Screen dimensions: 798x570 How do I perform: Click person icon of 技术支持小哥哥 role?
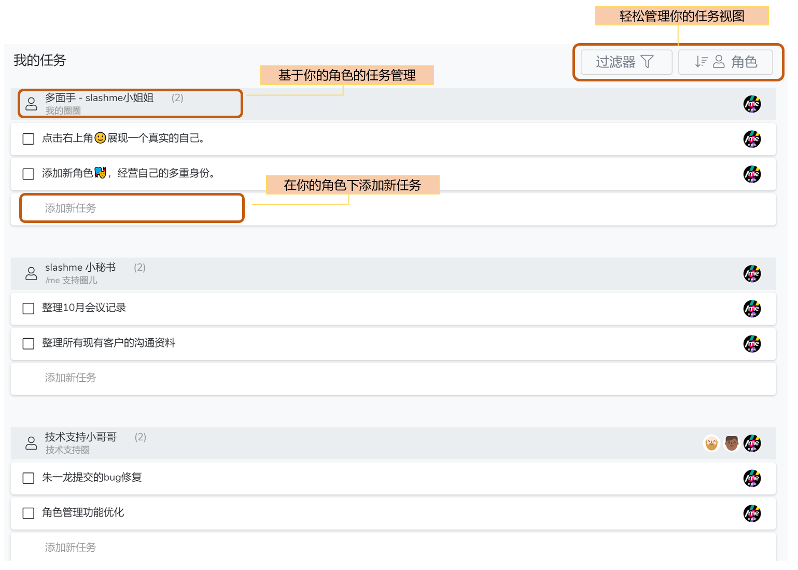tap(31, 443)
